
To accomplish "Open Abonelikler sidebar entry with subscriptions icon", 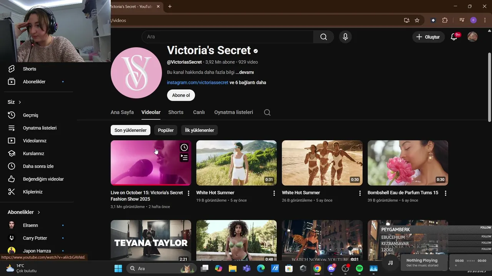I will [34, 82].
